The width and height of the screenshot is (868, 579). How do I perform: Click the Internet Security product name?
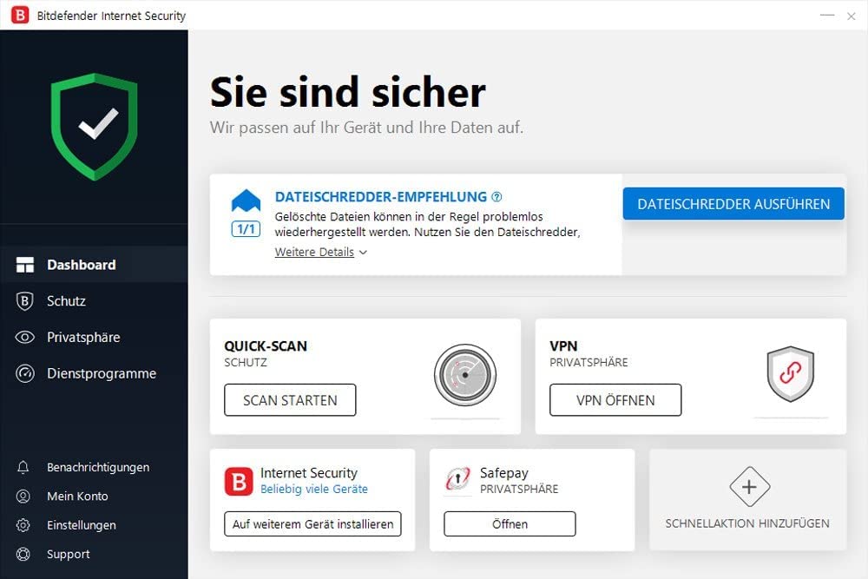[x=309, y=473]
